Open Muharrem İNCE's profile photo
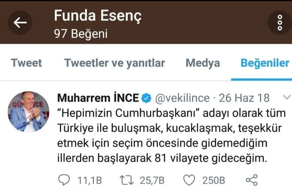The height and width of the screenshot is (193, 292). point(27,113)
